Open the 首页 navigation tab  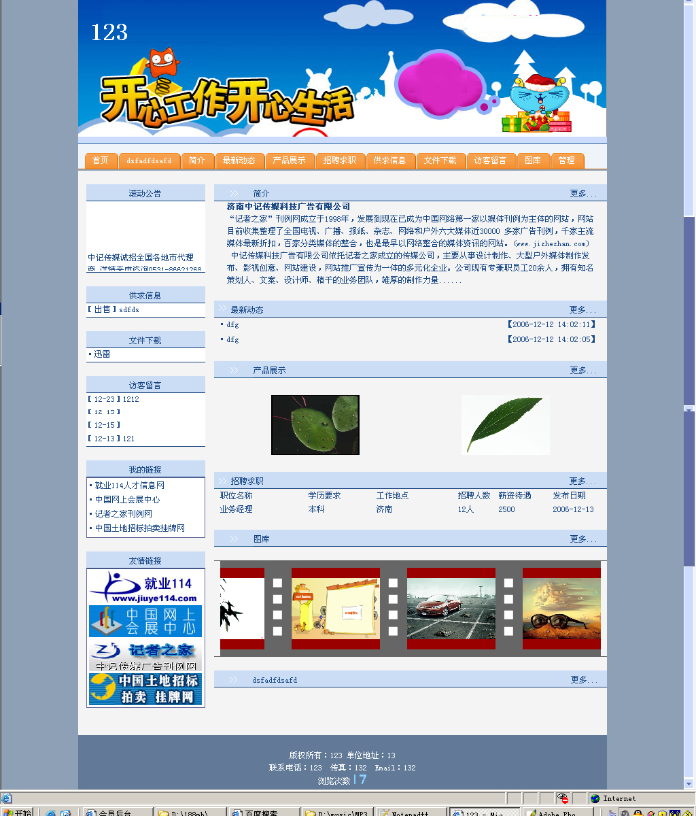click(101, 160)
